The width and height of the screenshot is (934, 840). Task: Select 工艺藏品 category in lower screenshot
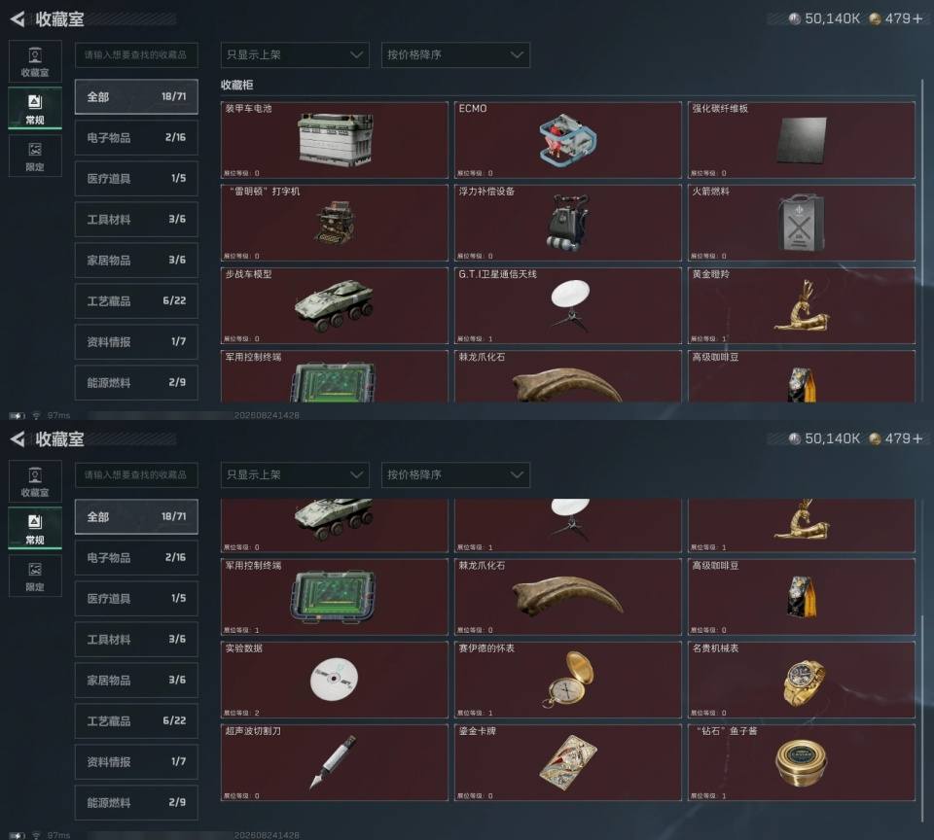[x=136, y=721]
